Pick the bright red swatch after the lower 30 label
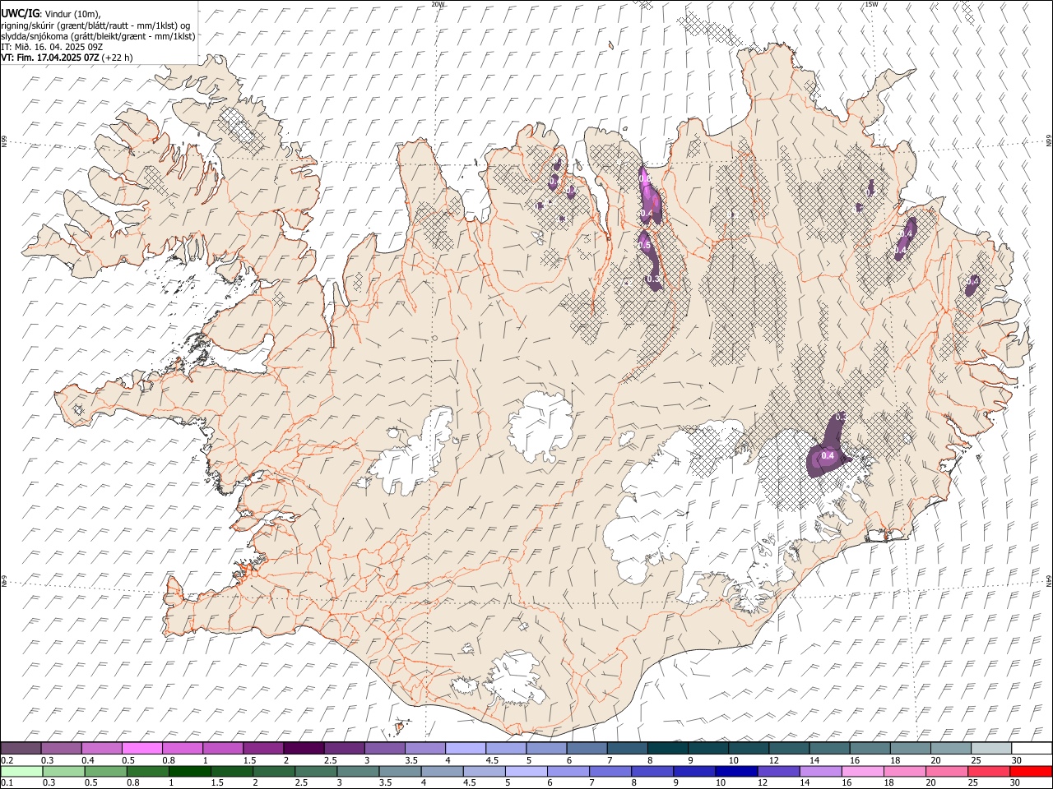 (x=1031, y=771)
